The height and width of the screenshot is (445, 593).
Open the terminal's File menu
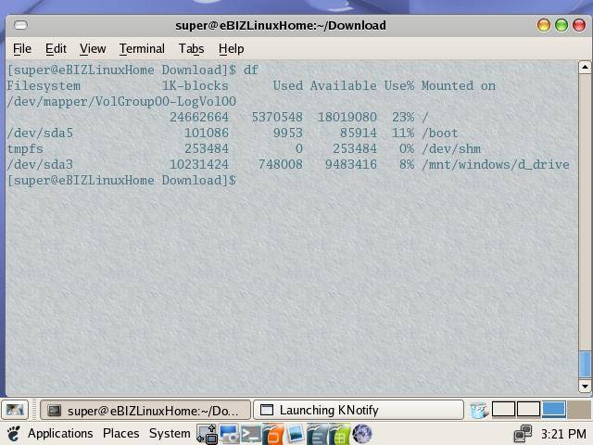(x=21, y=48)
